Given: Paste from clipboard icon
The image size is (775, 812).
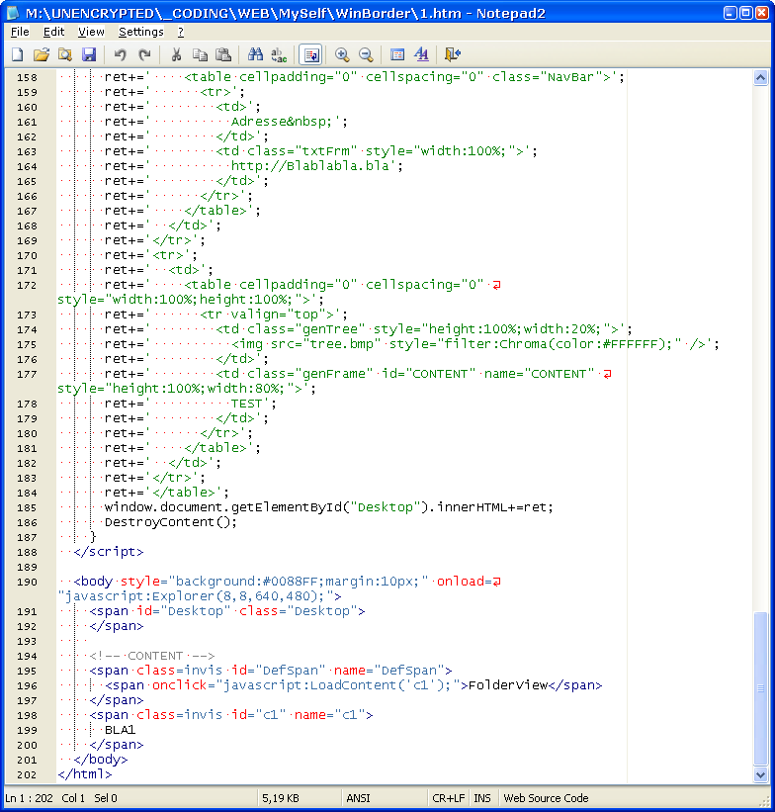Looking at the screenshot, I should (x=223, y=54).
